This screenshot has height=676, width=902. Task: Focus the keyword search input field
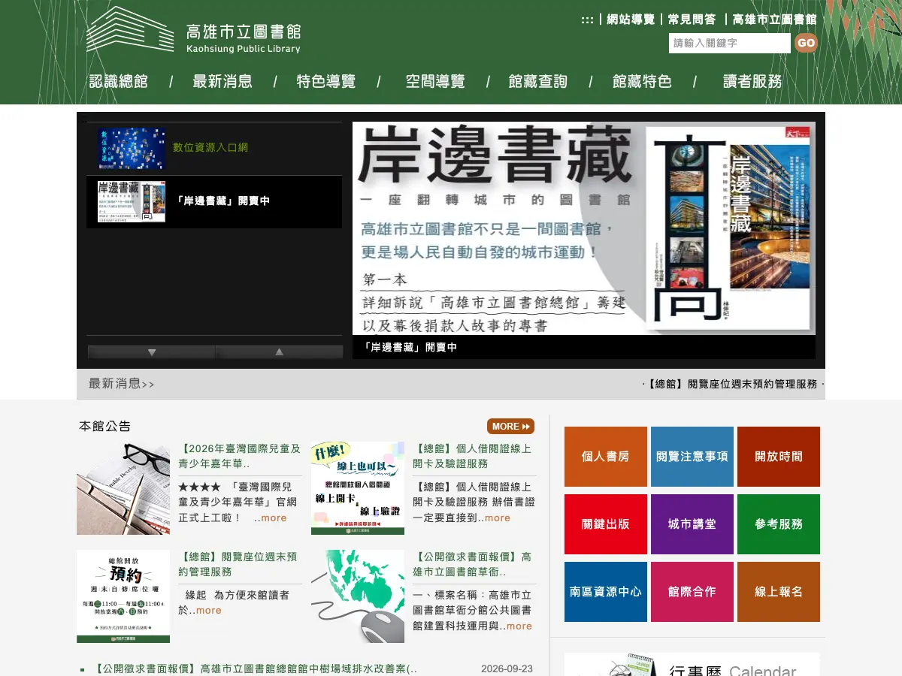tap(729, 43)
